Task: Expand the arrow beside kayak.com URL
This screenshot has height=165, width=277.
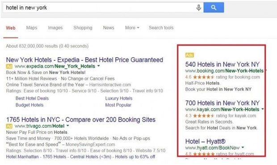Action: tap(263, 109)
